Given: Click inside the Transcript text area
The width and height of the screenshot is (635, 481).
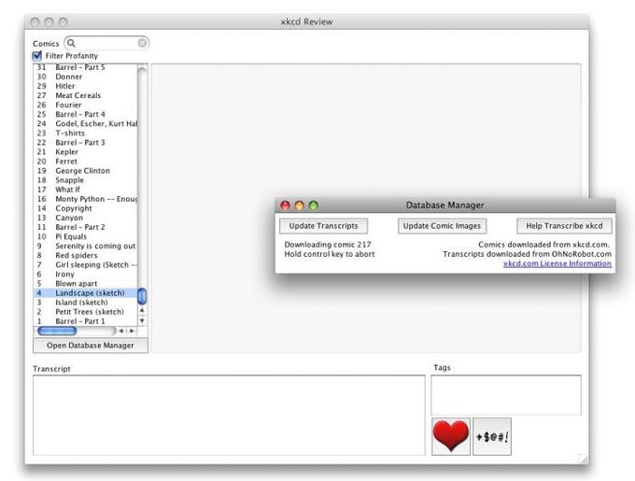Looking at the screenshot, I should [229, 415].
